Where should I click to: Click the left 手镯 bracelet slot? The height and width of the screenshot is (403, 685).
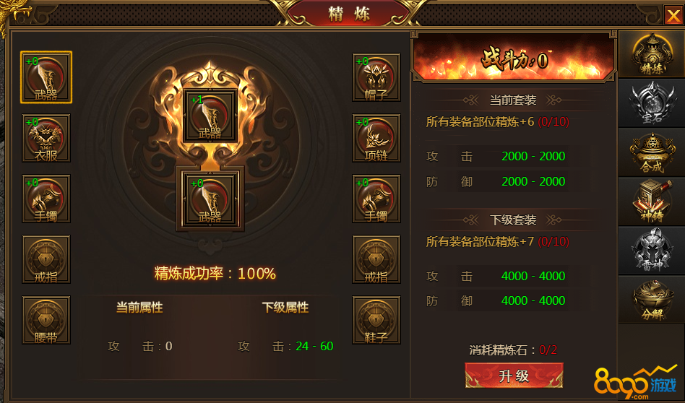46,199
